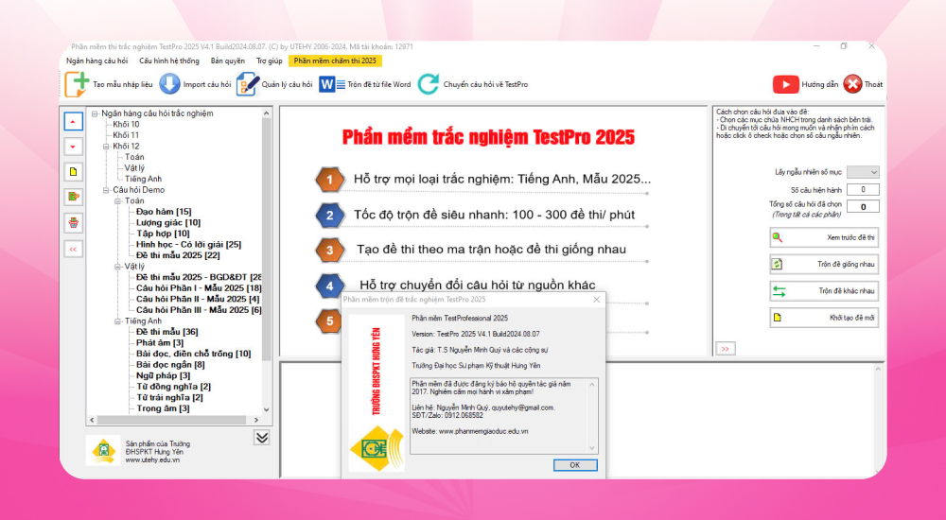Image resolution: width=946 pixels, height=520 pixels.
Task: Select Từ trái nghĩa [2] tree item
Action: 169,397
